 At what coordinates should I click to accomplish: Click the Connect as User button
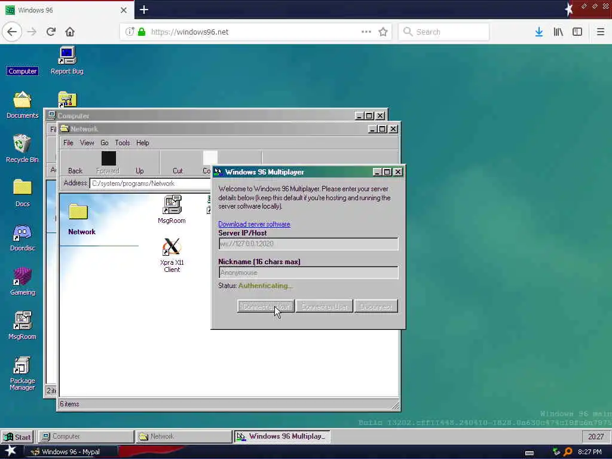[x=325, y=307]
